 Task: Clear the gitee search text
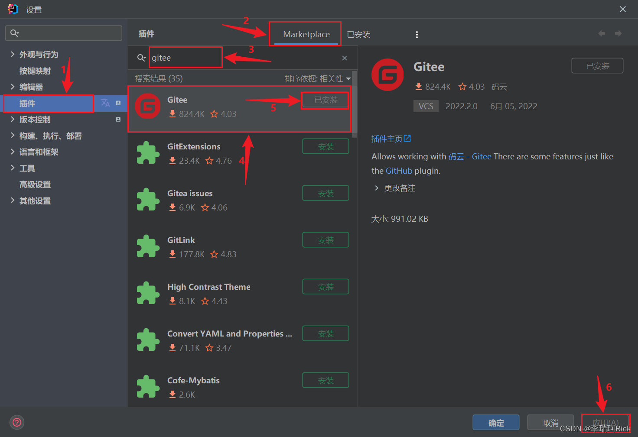point(345,58)
